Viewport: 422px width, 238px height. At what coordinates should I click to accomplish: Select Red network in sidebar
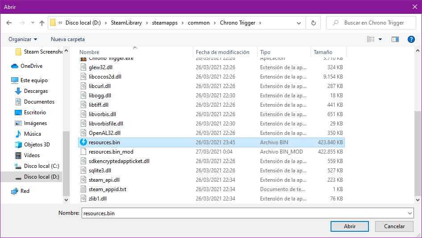21,191
